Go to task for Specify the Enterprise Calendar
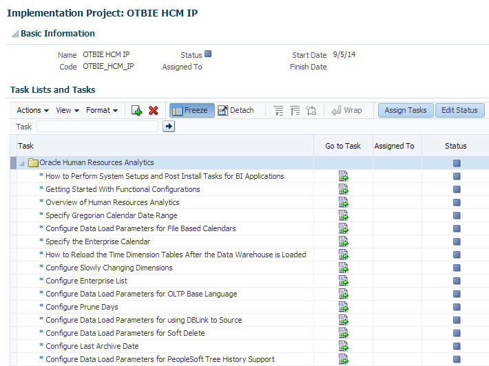Viewport: 489px width, 366px height. [344, 241]
